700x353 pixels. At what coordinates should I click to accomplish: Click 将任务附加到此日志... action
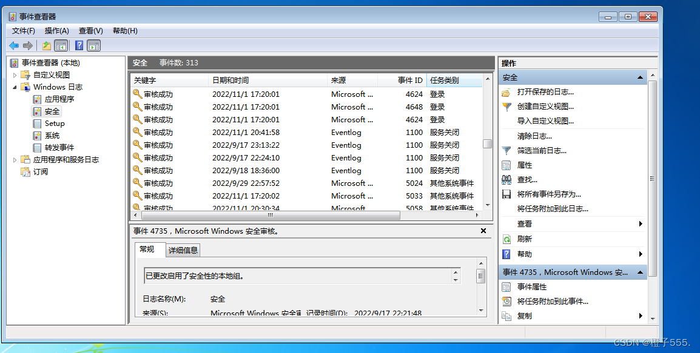(x=553, y=209)
